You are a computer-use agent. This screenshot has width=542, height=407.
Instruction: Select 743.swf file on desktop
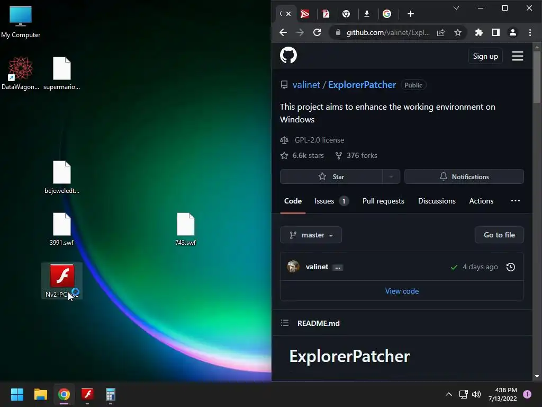click(x=186, y=229)
